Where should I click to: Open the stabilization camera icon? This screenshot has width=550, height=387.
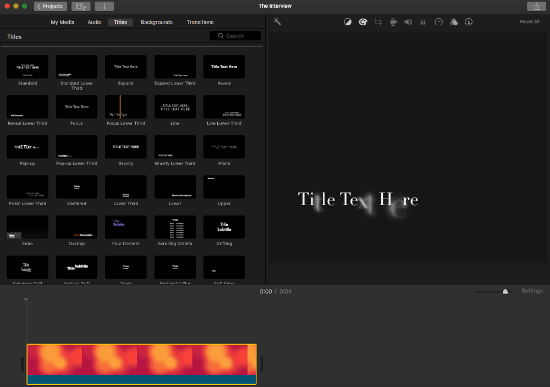[x=393, y=22]
